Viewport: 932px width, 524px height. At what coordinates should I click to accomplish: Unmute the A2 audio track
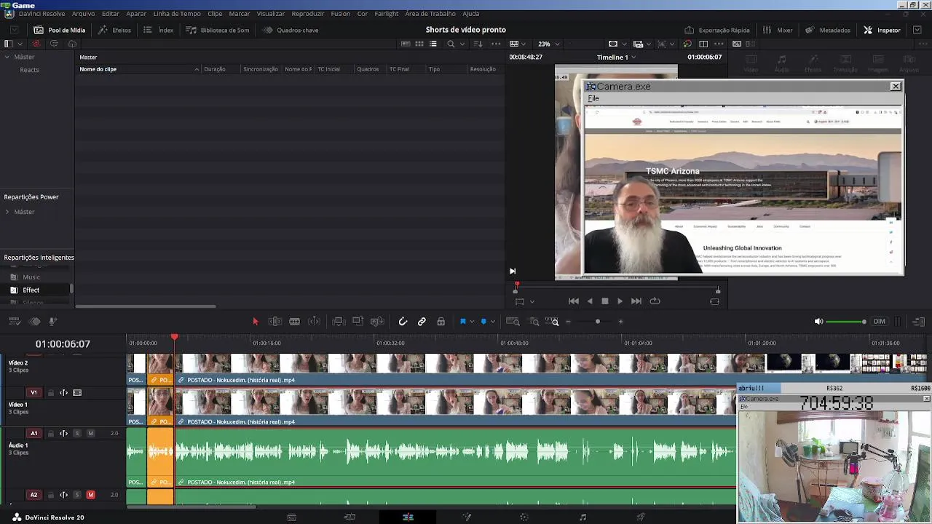pos(90,495)
